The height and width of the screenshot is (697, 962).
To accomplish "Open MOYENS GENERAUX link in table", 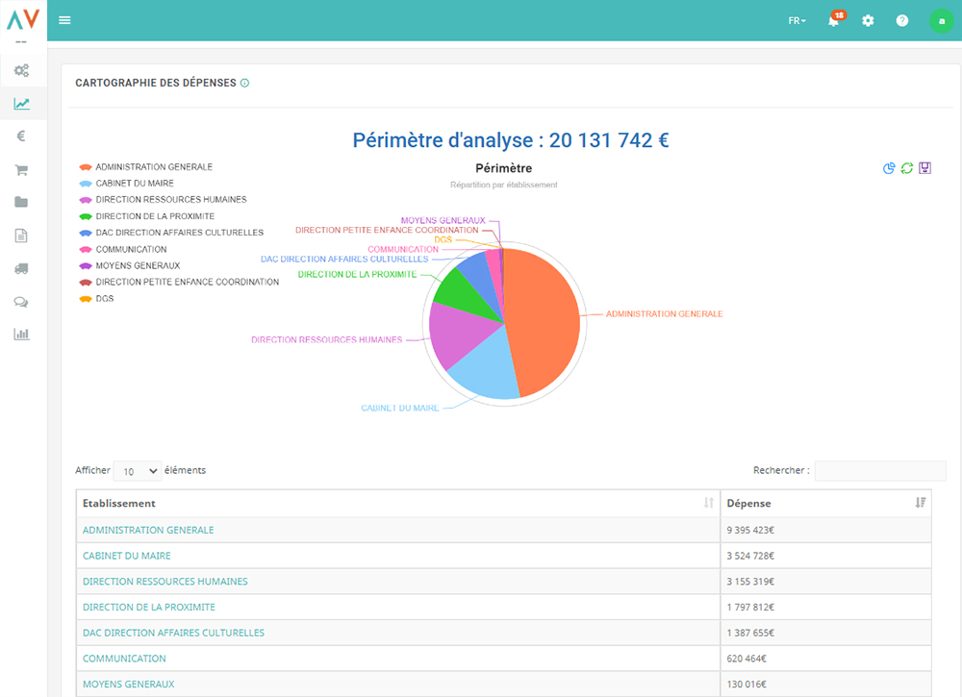I will 129,685.
